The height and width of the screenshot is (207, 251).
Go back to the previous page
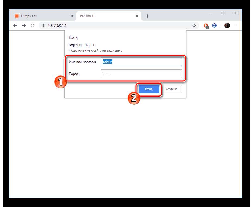(x=15, y=26)
